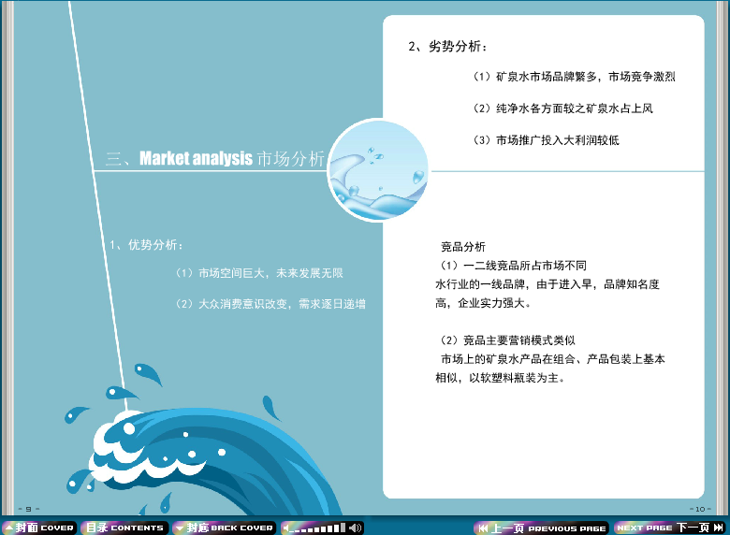730x535 pixels.
Task: Click the 优势分析 section heading
Action: (147, 245)
